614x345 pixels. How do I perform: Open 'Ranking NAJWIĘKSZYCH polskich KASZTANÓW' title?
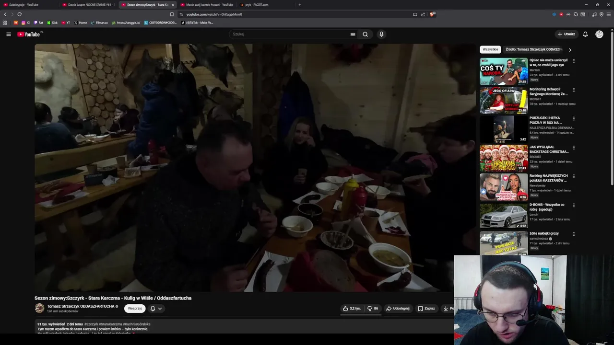coord(548,178)
